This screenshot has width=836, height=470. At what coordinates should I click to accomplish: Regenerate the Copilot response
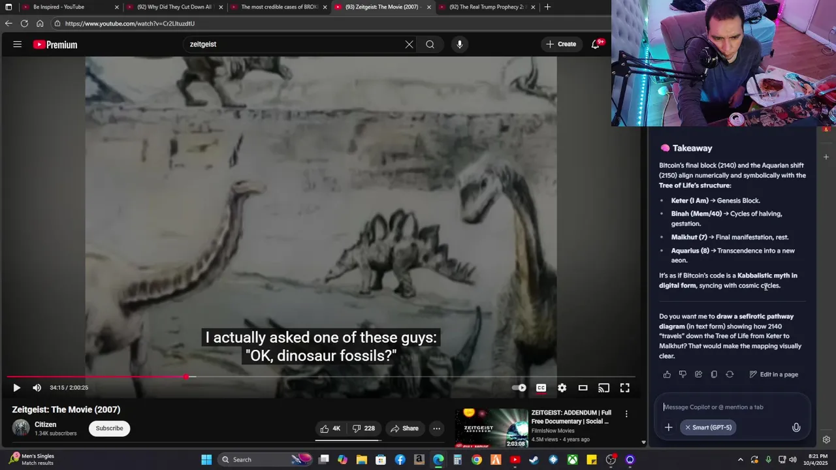point(730,375)
